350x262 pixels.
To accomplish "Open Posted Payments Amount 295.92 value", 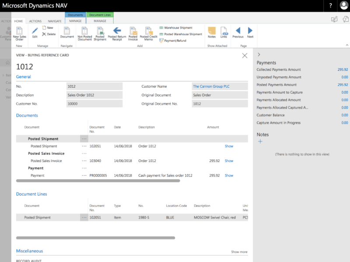I will (x=343, y=85).
